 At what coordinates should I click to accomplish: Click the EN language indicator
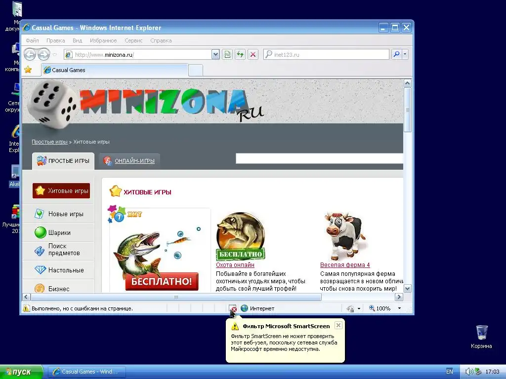pyautogui.click(x=450, y=372)
